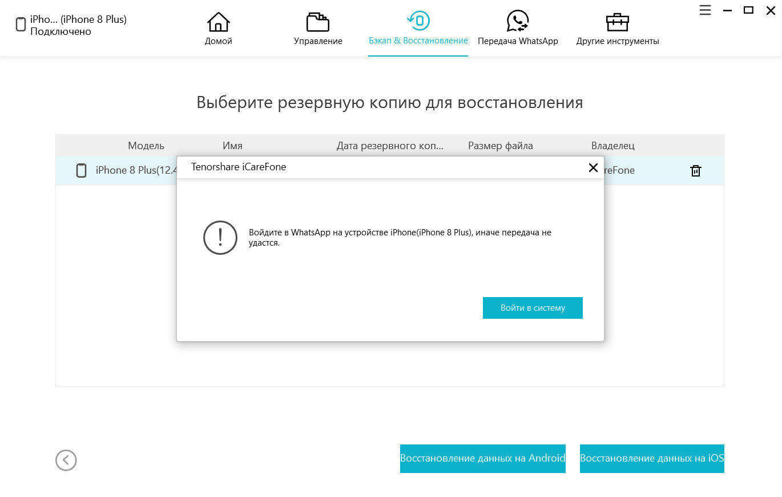Click the Выберите резервную копию heading
Image resolution: width=782 pixels, height=497 pixels.
390,102
